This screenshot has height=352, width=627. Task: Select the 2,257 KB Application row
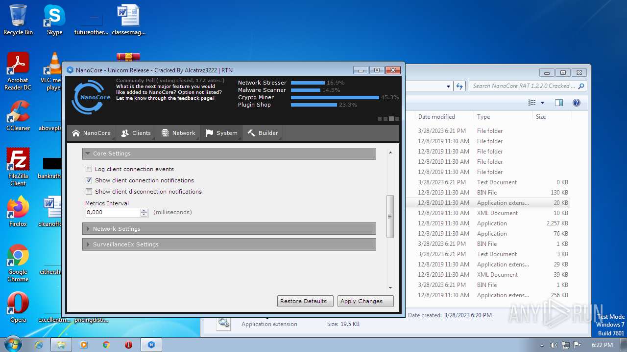point(488,223)
